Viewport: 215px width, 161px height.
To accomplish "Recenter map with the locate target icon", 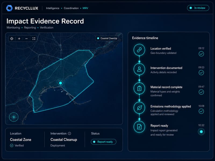I will click(12, 39).
